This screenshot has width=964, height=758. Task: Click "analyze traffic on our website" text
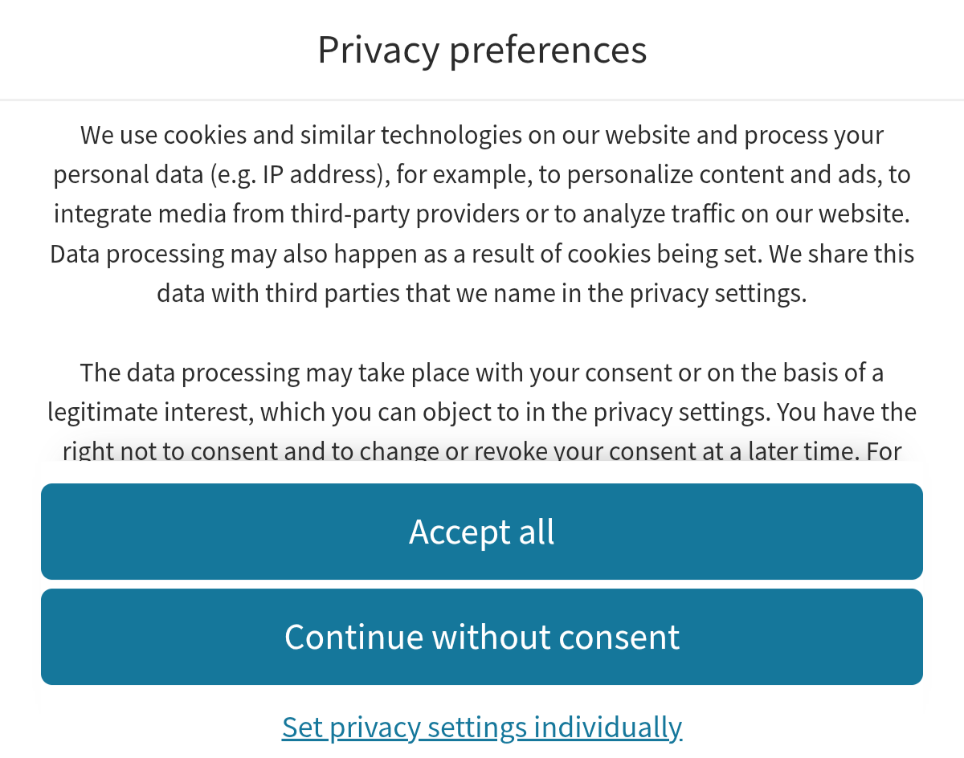click(748, 214)
